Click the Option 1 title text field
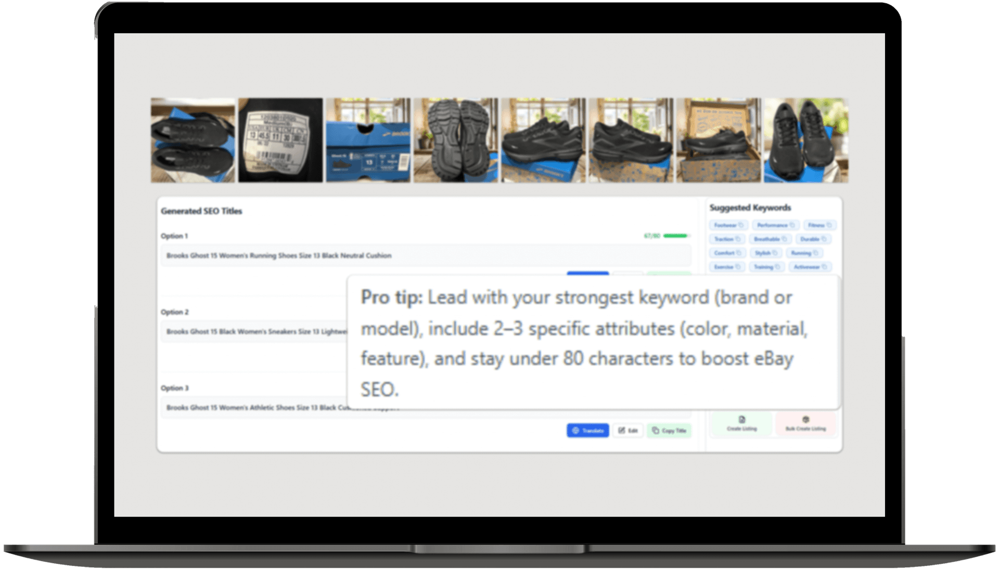 (x=426, y=255)
